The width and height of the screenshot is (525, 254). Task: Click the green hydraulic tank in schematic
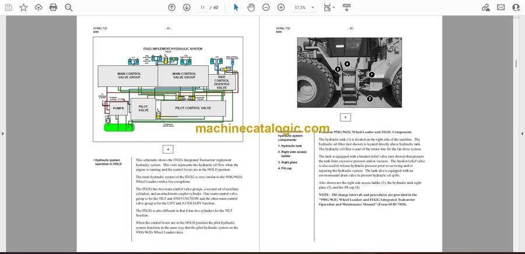click(119, 127)
